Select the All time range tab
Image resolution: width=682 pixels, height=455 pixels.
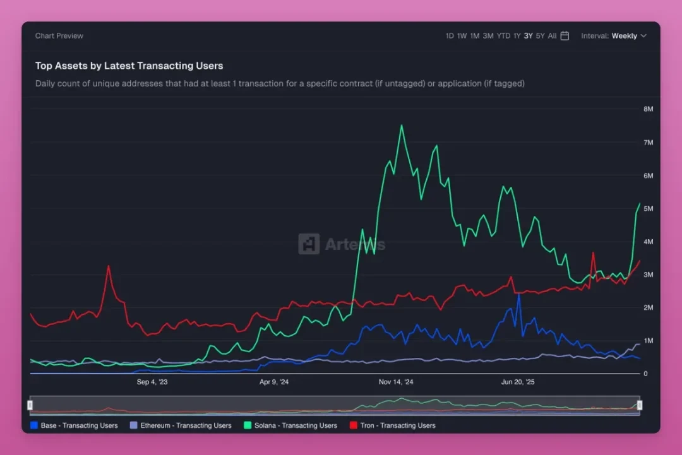[x=553, y=36]
